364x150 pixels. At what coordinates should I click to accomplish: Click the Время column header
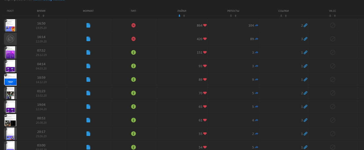(41, 11)
